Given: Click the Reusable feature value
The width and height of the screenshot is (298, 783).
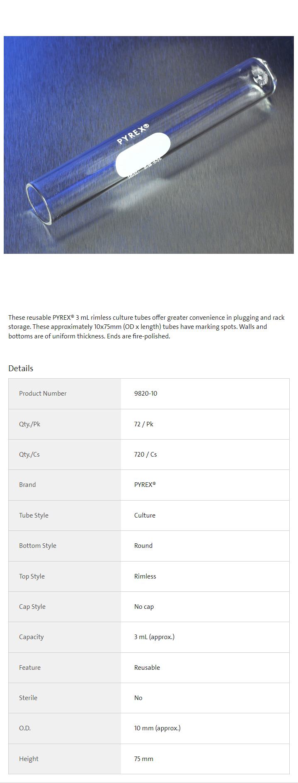Looking at the screenshot, I should pyautogui.click(x=147, y=668).
